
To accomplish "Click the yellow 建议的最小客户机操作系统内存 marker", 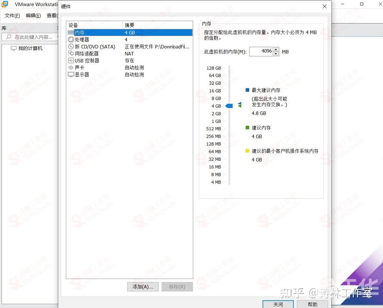I will click(247, 151).
